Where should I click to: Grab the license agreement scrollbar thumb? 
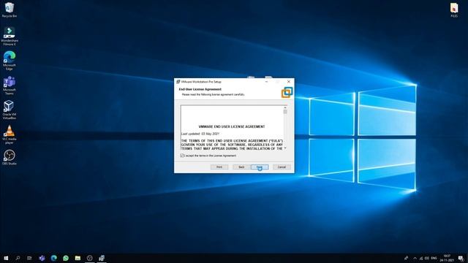tap(285, 112)
